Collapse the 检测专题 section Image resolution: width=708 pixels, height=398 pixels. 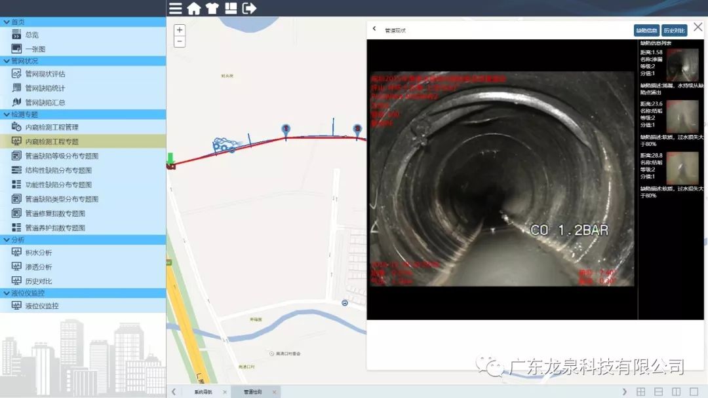[x=7, y=115]
